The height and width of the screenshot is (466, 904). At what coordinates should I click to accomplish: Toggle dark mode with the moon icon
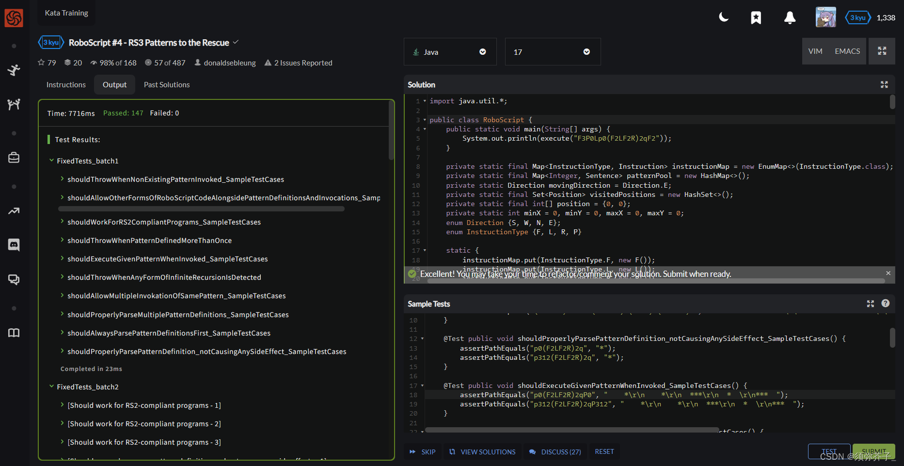pos(724,17)
